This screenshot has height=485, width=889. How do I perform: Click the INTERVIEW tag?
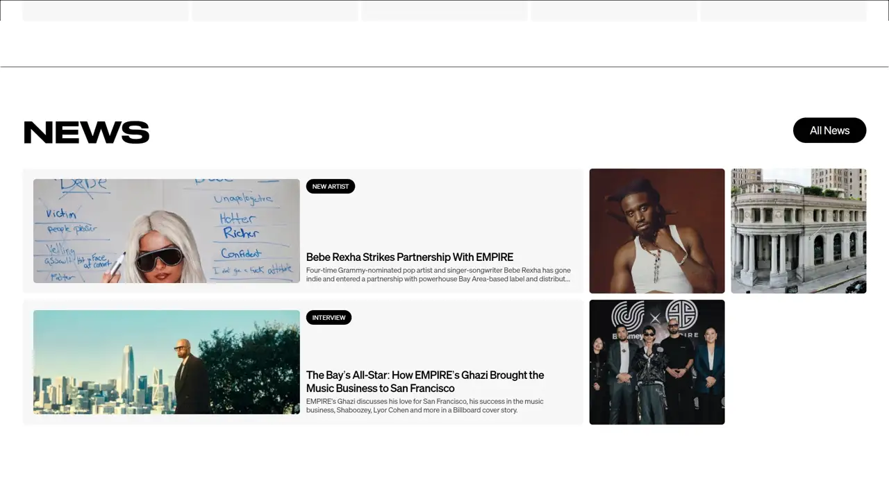click(x=329, y=318)
